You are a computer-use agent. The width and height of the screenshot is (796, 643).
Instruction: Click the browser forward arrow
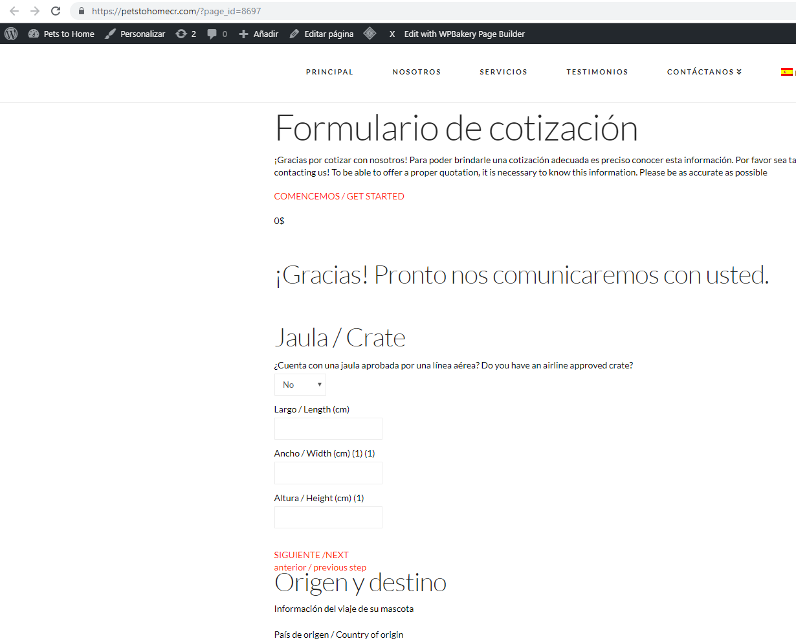(x=35, y=11)
